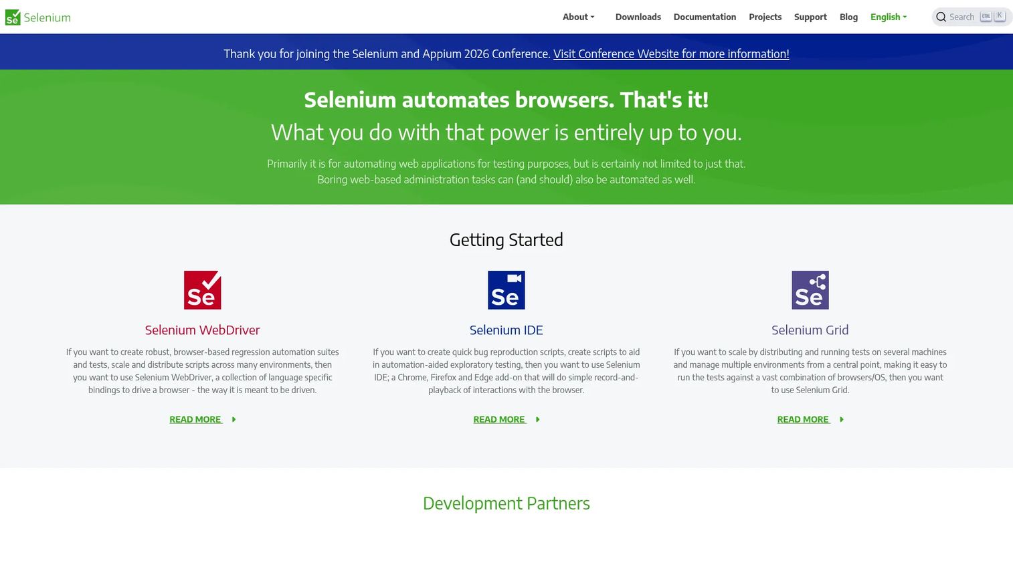1013x569 pixels.
Task: Click the arrow icon after WebDriver's Read More
Action: pyautogui.click(x=234, y=420)
